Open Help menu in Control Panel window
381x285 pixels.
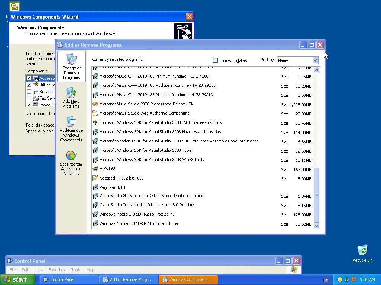pyautogui.click(x=90, y=270)
